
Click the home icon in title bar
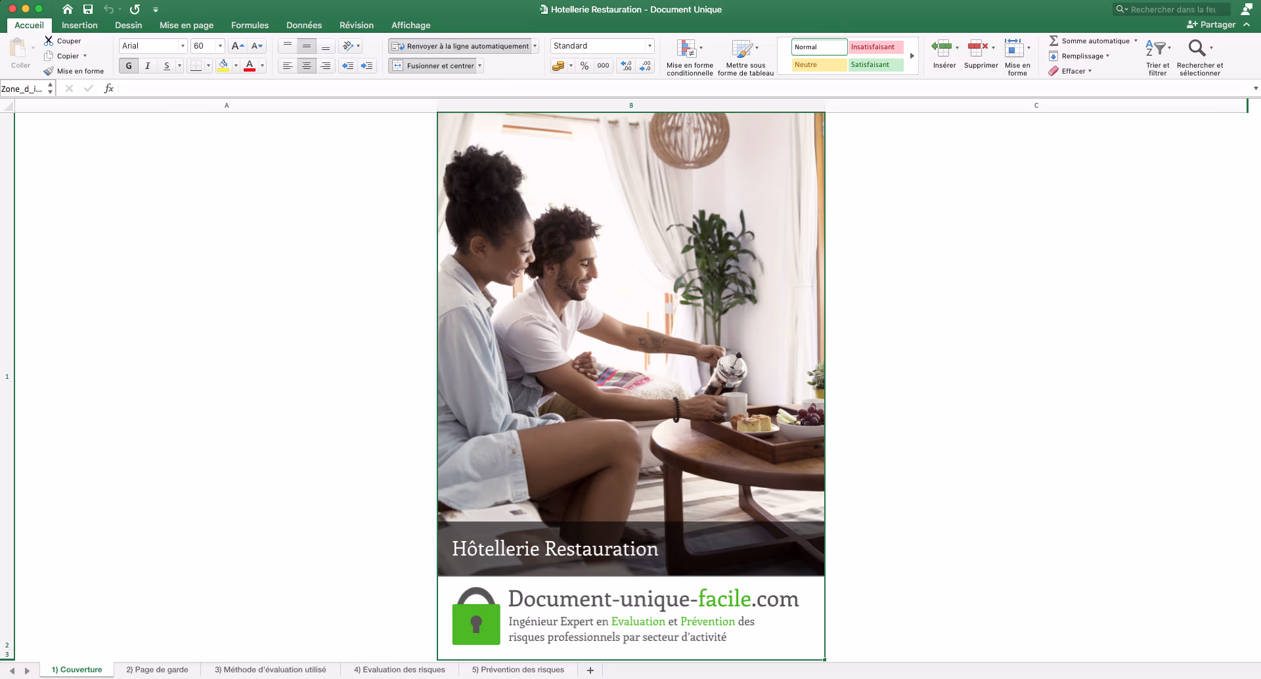pos(67,9)
